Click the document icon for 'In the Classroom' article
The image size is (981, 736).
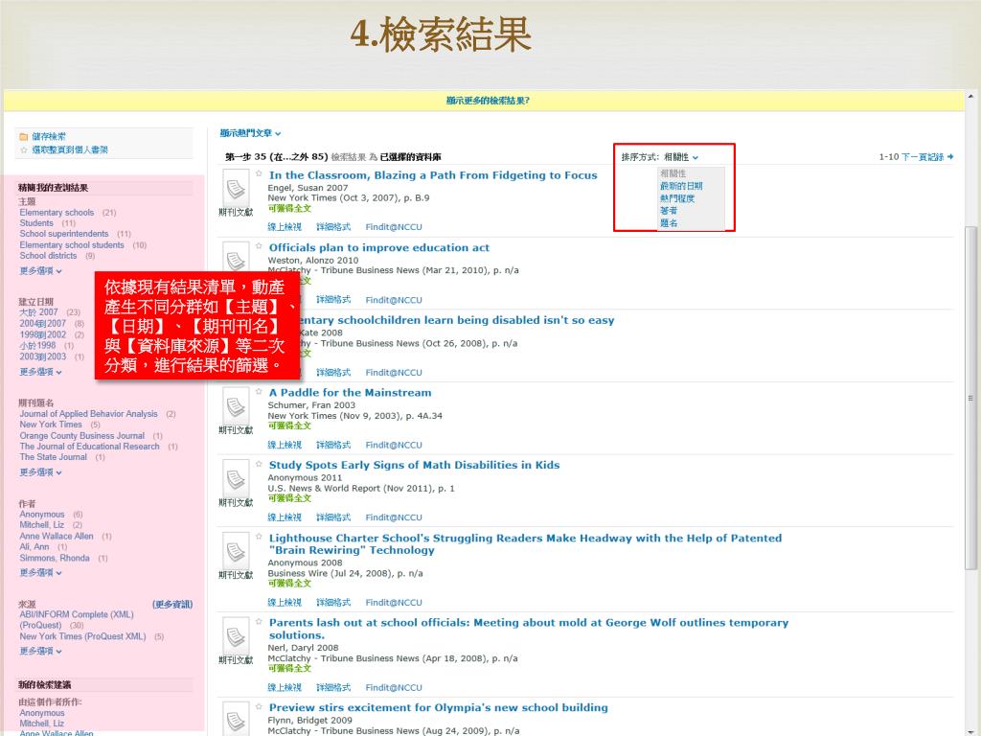click(x=235, y=186)
